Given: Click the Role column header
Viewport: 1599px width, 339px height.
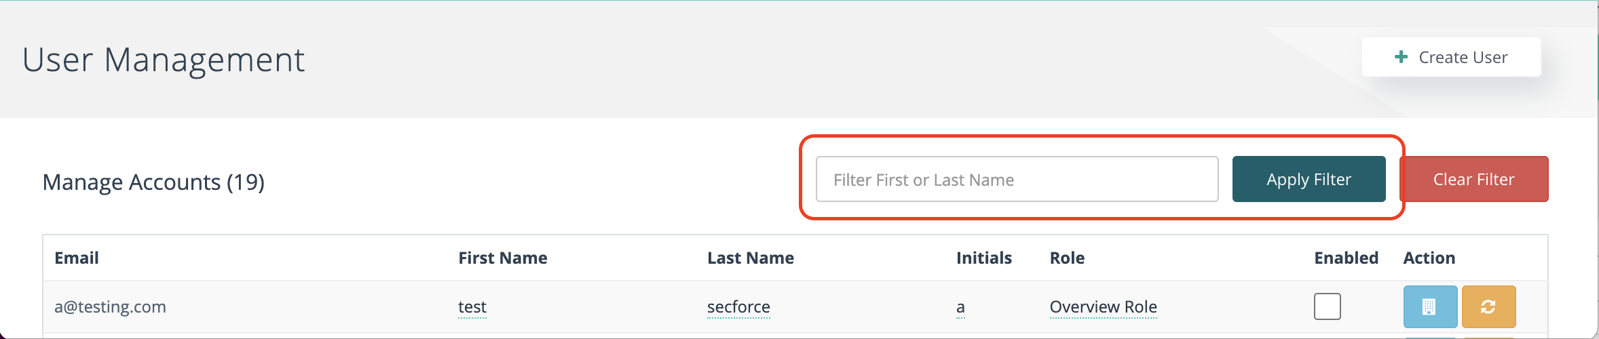Looking at the screenshot, I should pos(1067,258).
